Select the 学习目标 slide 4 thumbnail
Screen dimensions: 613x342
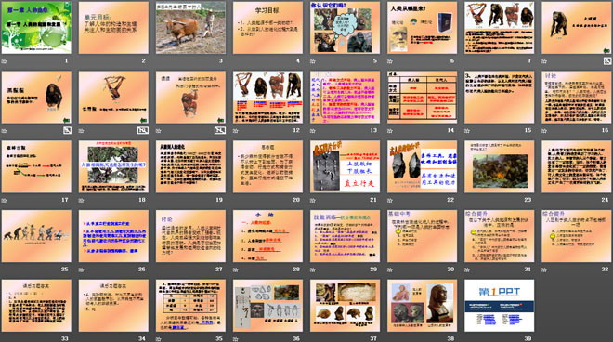[267, 27]
